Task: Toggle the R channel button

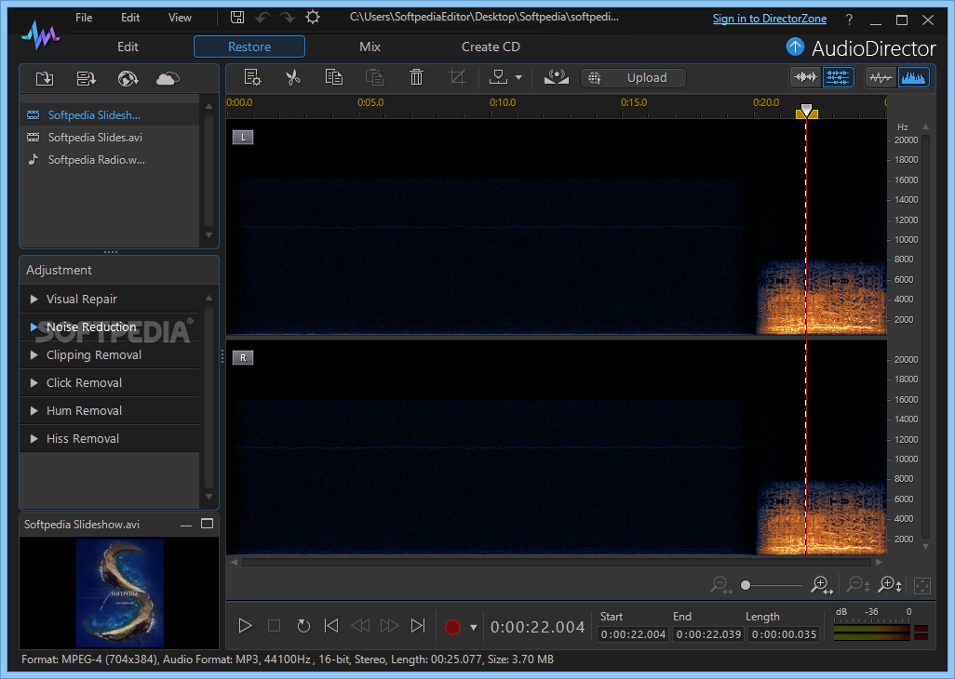Action: tap(243, 358)
